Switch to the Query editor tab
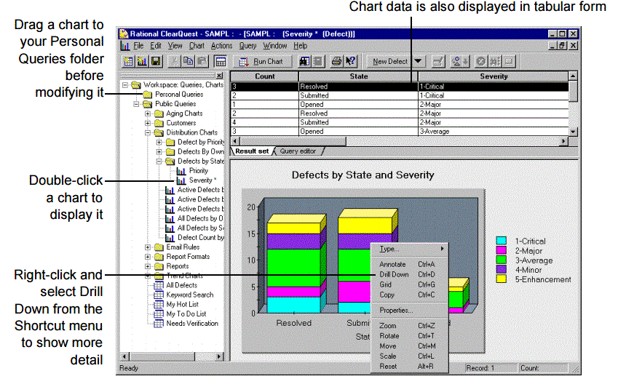618x379 pixels. pos(297,151)
